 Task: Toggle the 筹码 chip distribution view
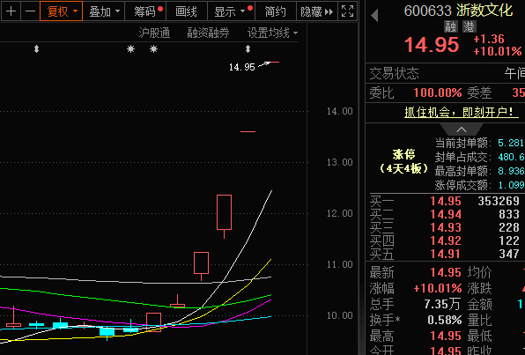point(145,11)
